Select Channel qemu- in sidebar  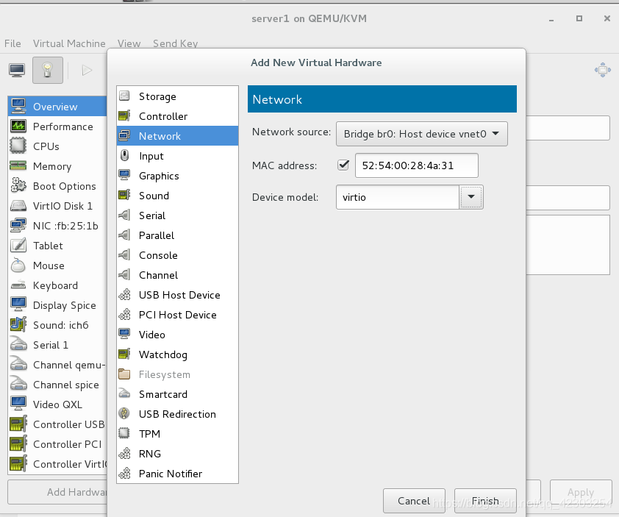(x=57, y=365)
